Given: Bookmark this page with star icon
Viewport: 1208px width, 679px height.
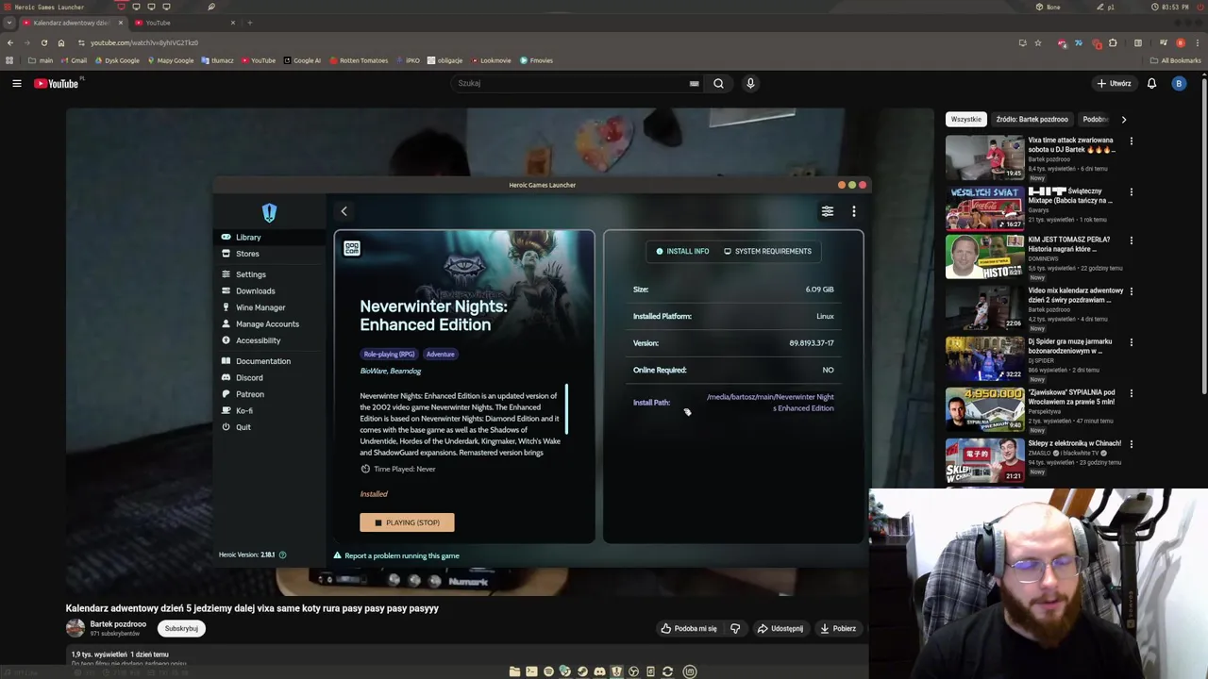Looking at the screenshot, I should [x=1038, y=42].
